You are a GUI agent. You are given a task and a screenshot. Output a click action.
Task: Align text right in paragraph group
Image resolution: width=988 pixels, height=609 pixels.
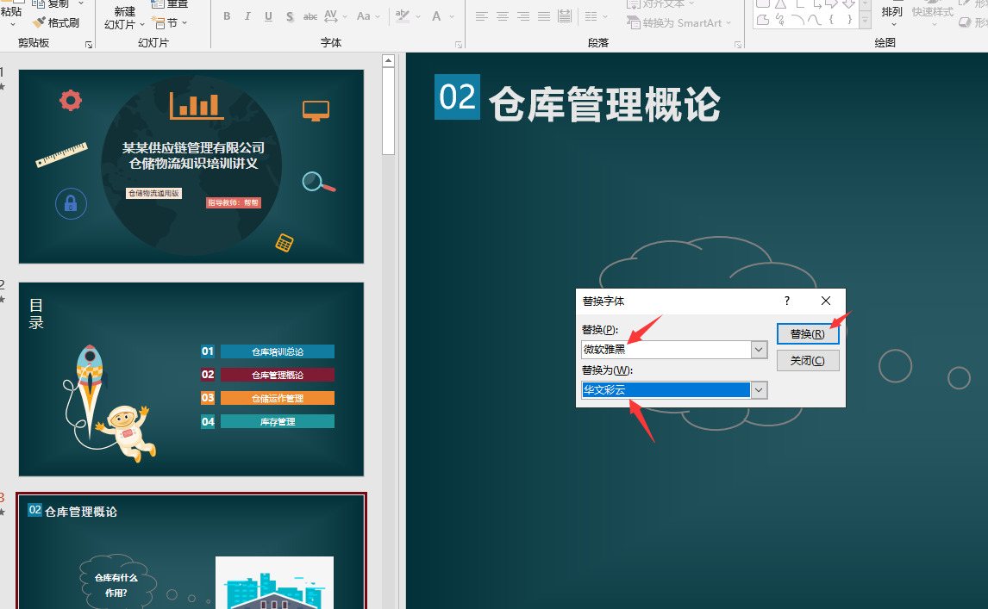(523, 16)
